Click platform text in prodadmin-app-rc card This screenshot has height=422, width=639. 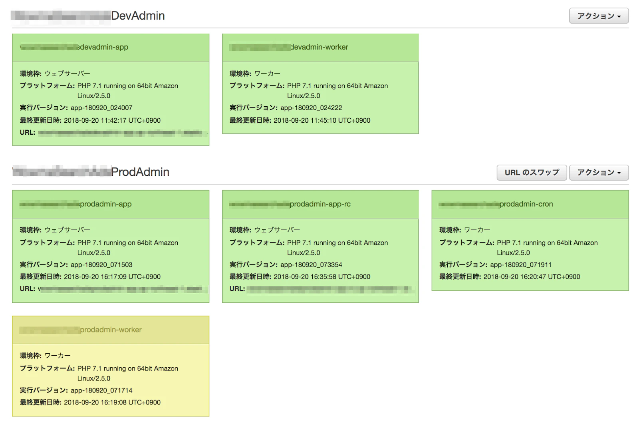(337, 248)
